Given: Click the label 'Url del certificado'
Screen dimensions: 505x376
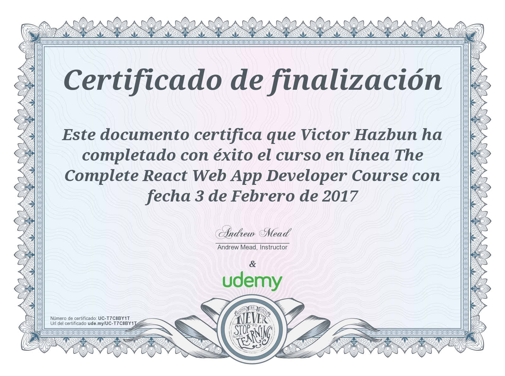Looking at the screenshot, I should [x=68, y=323].
